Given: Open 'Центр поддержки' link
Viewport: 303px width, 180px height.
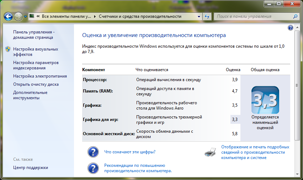Looking at the screenshot, I should click(31, 168).
